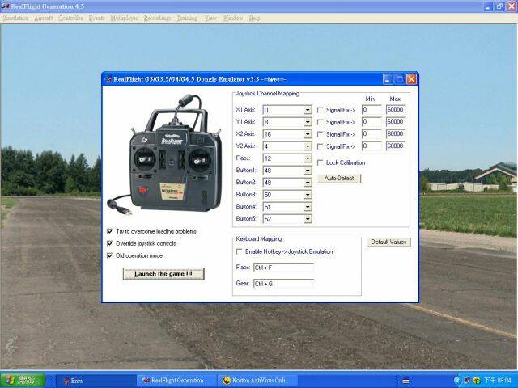Expand the Flaps channel dropdown
This screenshot has height=388, width=518.
(308, 158)
